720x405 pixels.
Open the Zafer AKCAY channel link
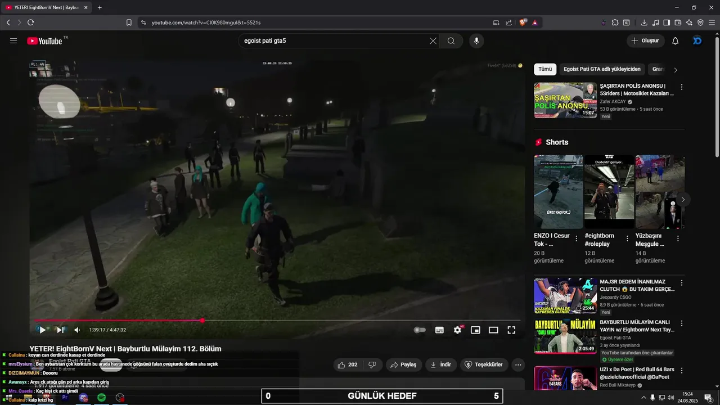[613, 102]
